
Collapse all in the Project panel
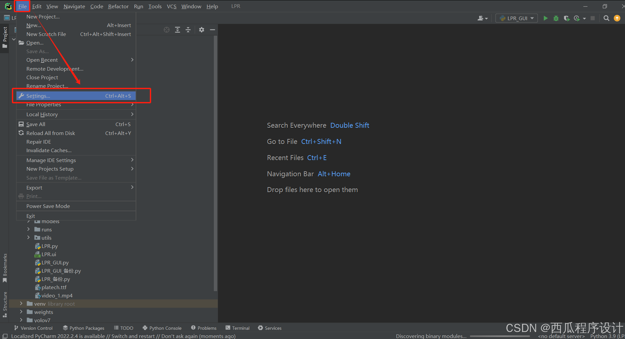[188, 30]
